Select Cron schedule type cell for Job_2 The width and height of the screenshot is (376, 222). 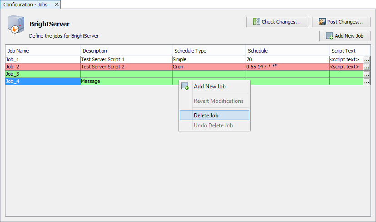[x=209, y=67]
